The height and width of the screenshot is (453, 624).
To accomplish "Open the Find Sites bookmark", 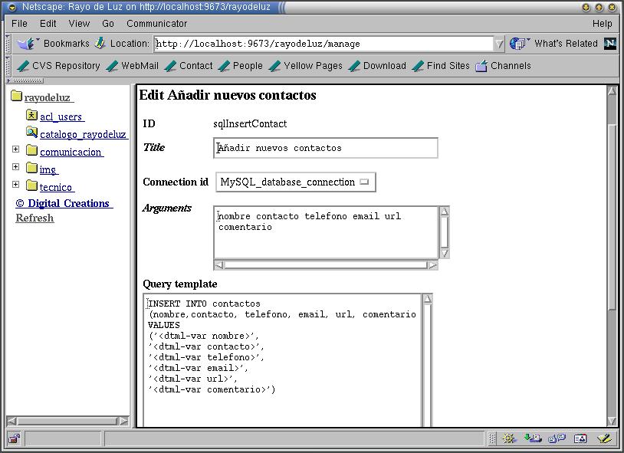I will click(x=441, y=66).
